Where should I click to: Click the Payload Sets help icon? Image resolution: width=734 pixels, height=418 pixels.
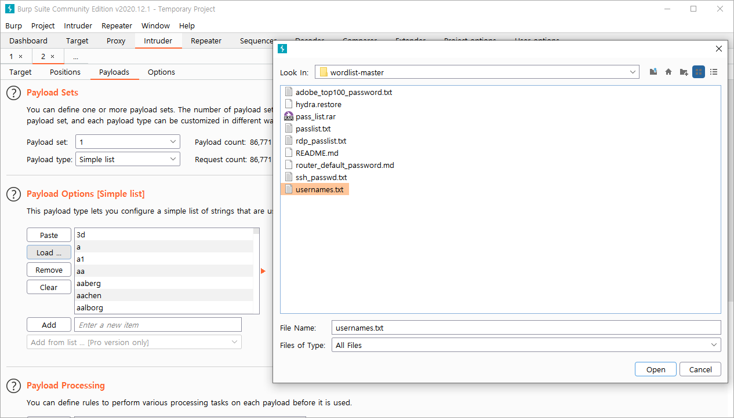pos(13,93)
